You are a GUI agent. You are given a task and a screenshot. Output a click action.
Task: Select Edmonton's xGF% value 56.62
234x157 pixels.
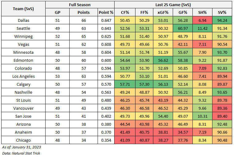click(163, 60)
